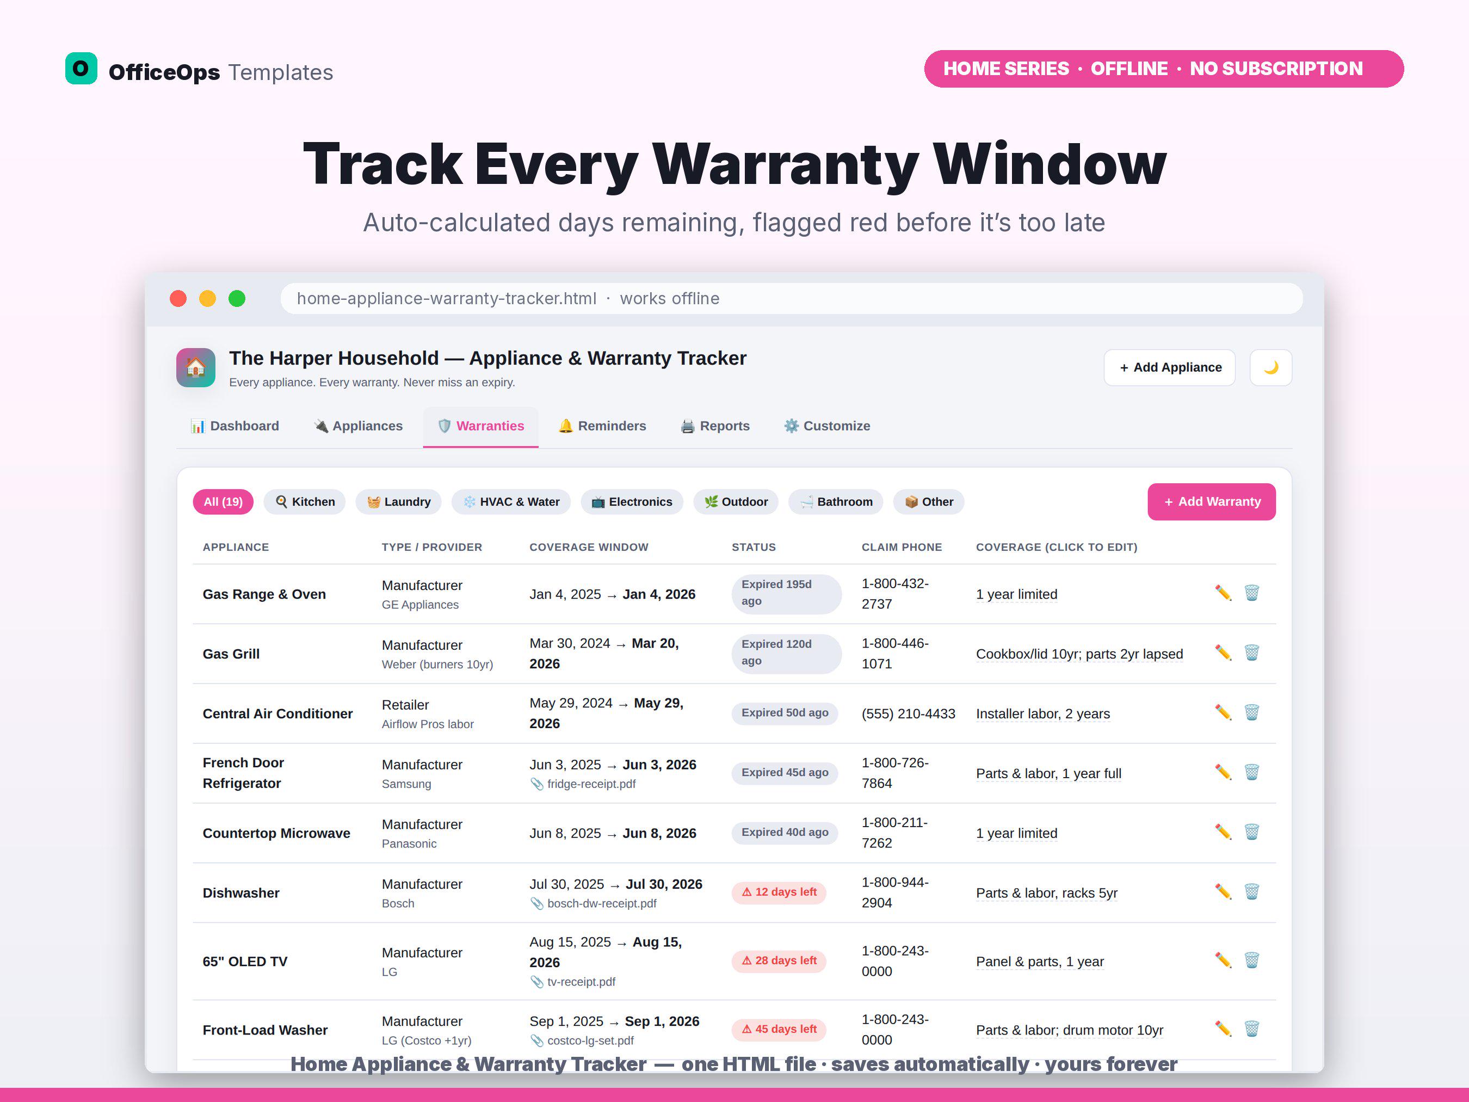Delete the Gas Grill warranty row
Screen dimensions: 1469x1102
(1251, 652)
